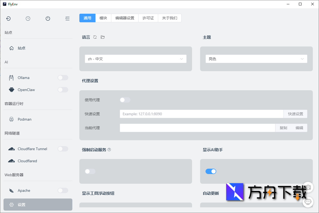
Task: Click the refresh icon next to 语言
Action: (95, 37)
